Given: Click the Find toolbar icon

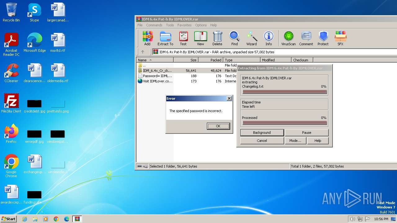Looking at the screenshot, I should [x=234, y=38].
